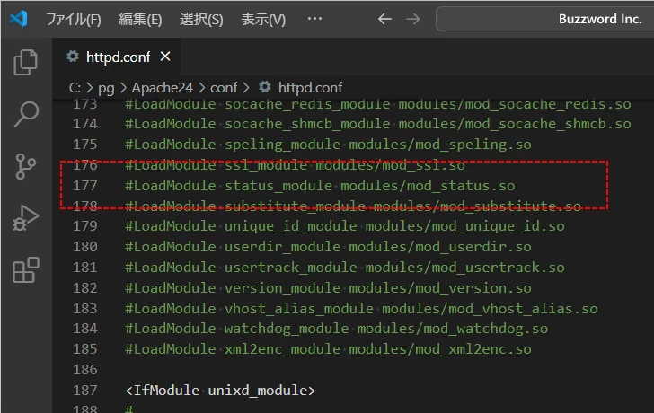
Task: Open the Explorer view in activity bar
Action: tap(25, 62)
